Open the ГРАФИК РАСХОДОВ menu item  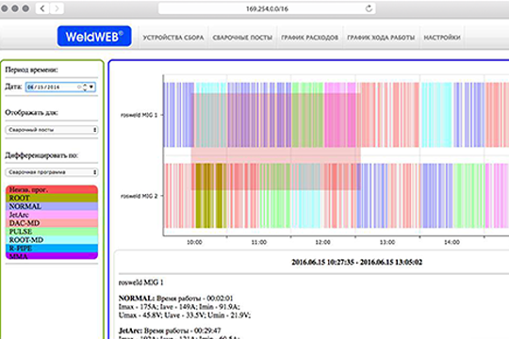tap(310, 38)
